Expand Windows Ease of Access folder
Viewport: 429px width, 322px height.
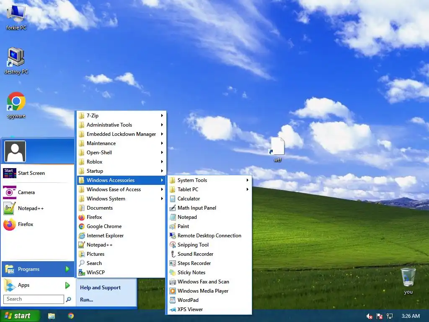(x=121, y=189)
